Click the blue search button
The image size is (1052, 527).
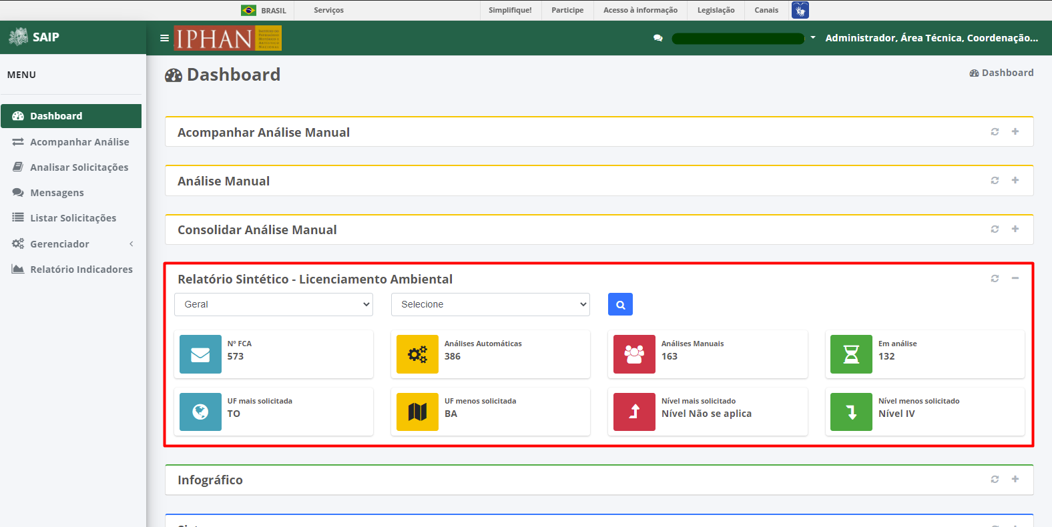tap(620, 304)
